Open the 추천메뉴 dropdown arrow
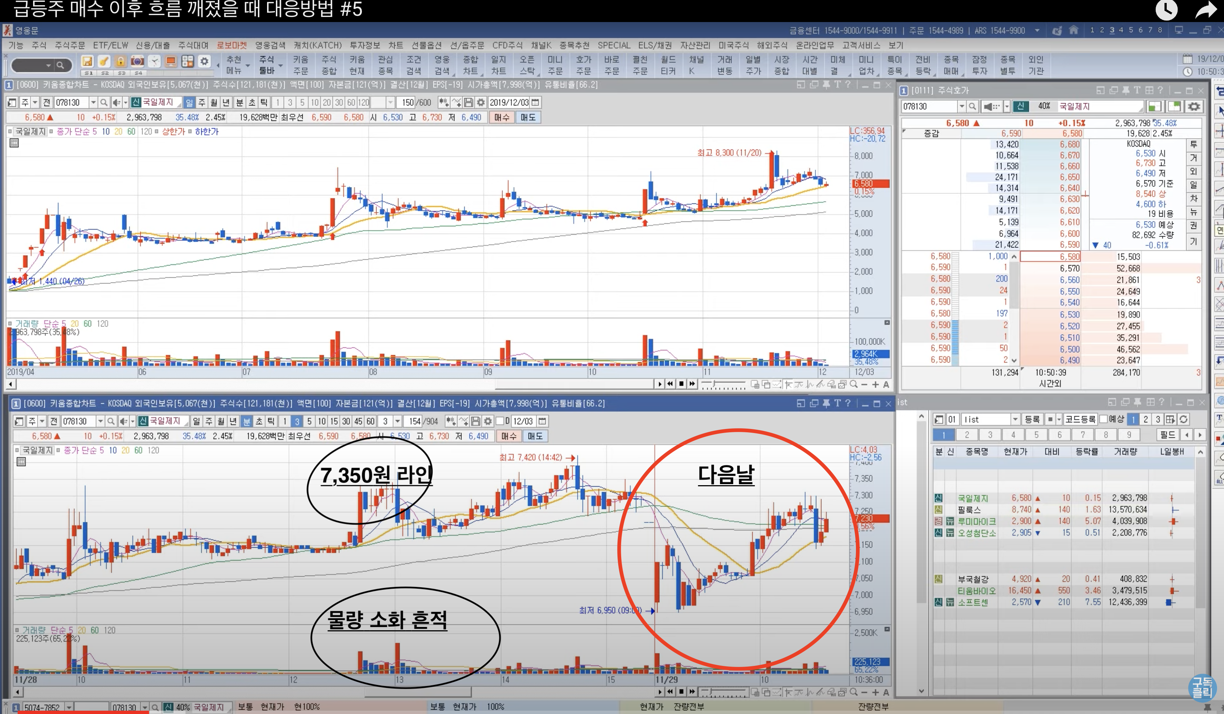The image size is (1224, 714). 248,66
